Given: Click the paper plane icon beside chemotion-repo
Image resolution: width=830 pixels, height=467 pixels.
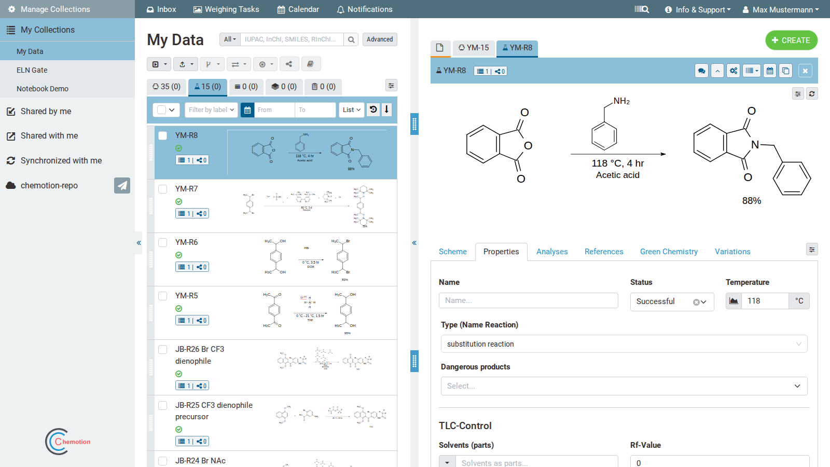Looking at the screenshot, I should (x=122, y=185).
